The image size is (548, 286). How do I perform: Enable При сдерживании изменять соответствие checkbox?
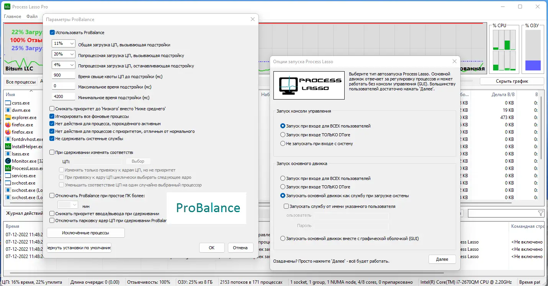click(52, 152)
